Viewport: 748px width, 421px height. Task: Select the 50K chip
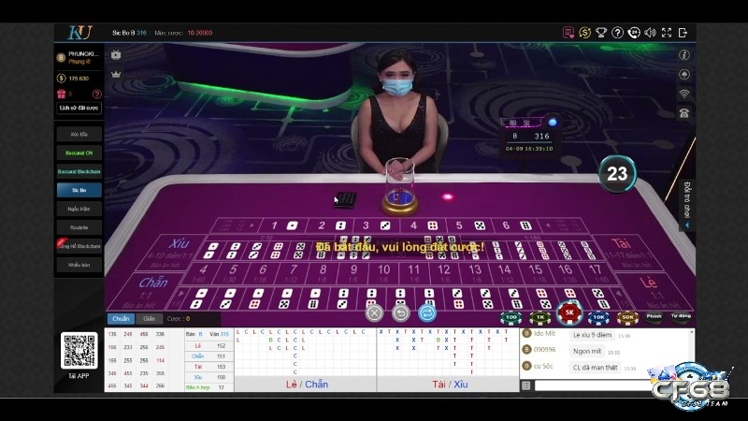point(627,317)
